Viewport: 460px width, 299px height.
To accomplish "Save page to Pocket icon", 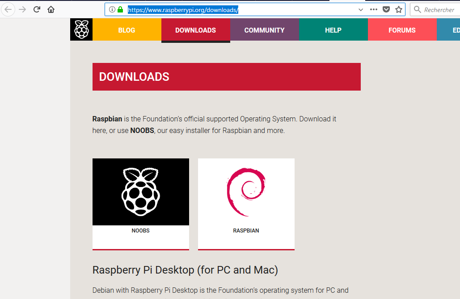I will click(x=386, y=10).
